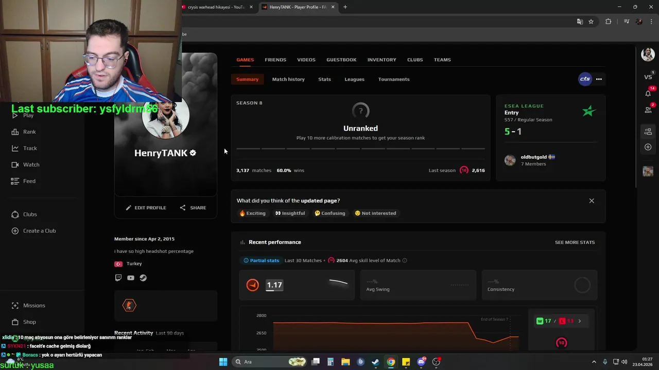The image size is (659, 370).
Task: Open the user avatar at top right
Action: (x=648, y=54)
